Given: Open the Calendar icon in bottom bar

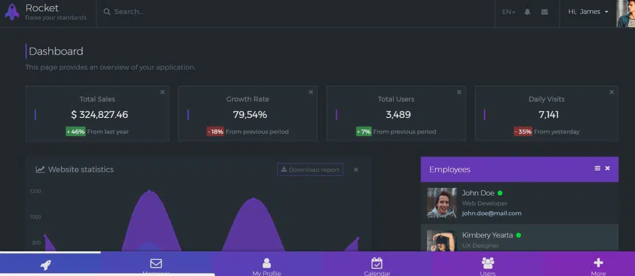Looking at the screenshot, I should (377, 265).
